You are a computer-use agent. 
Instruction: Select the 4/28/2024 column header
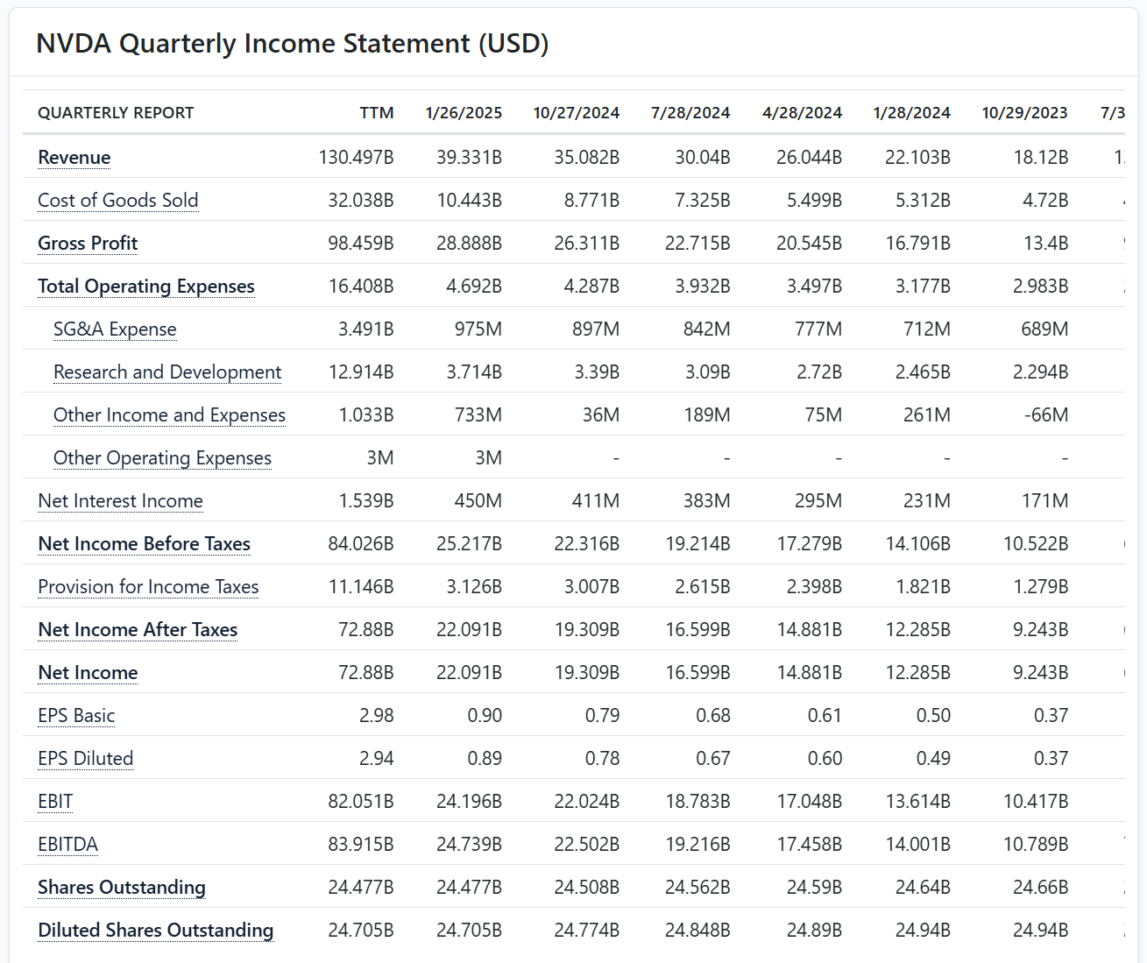pos(802,113)
